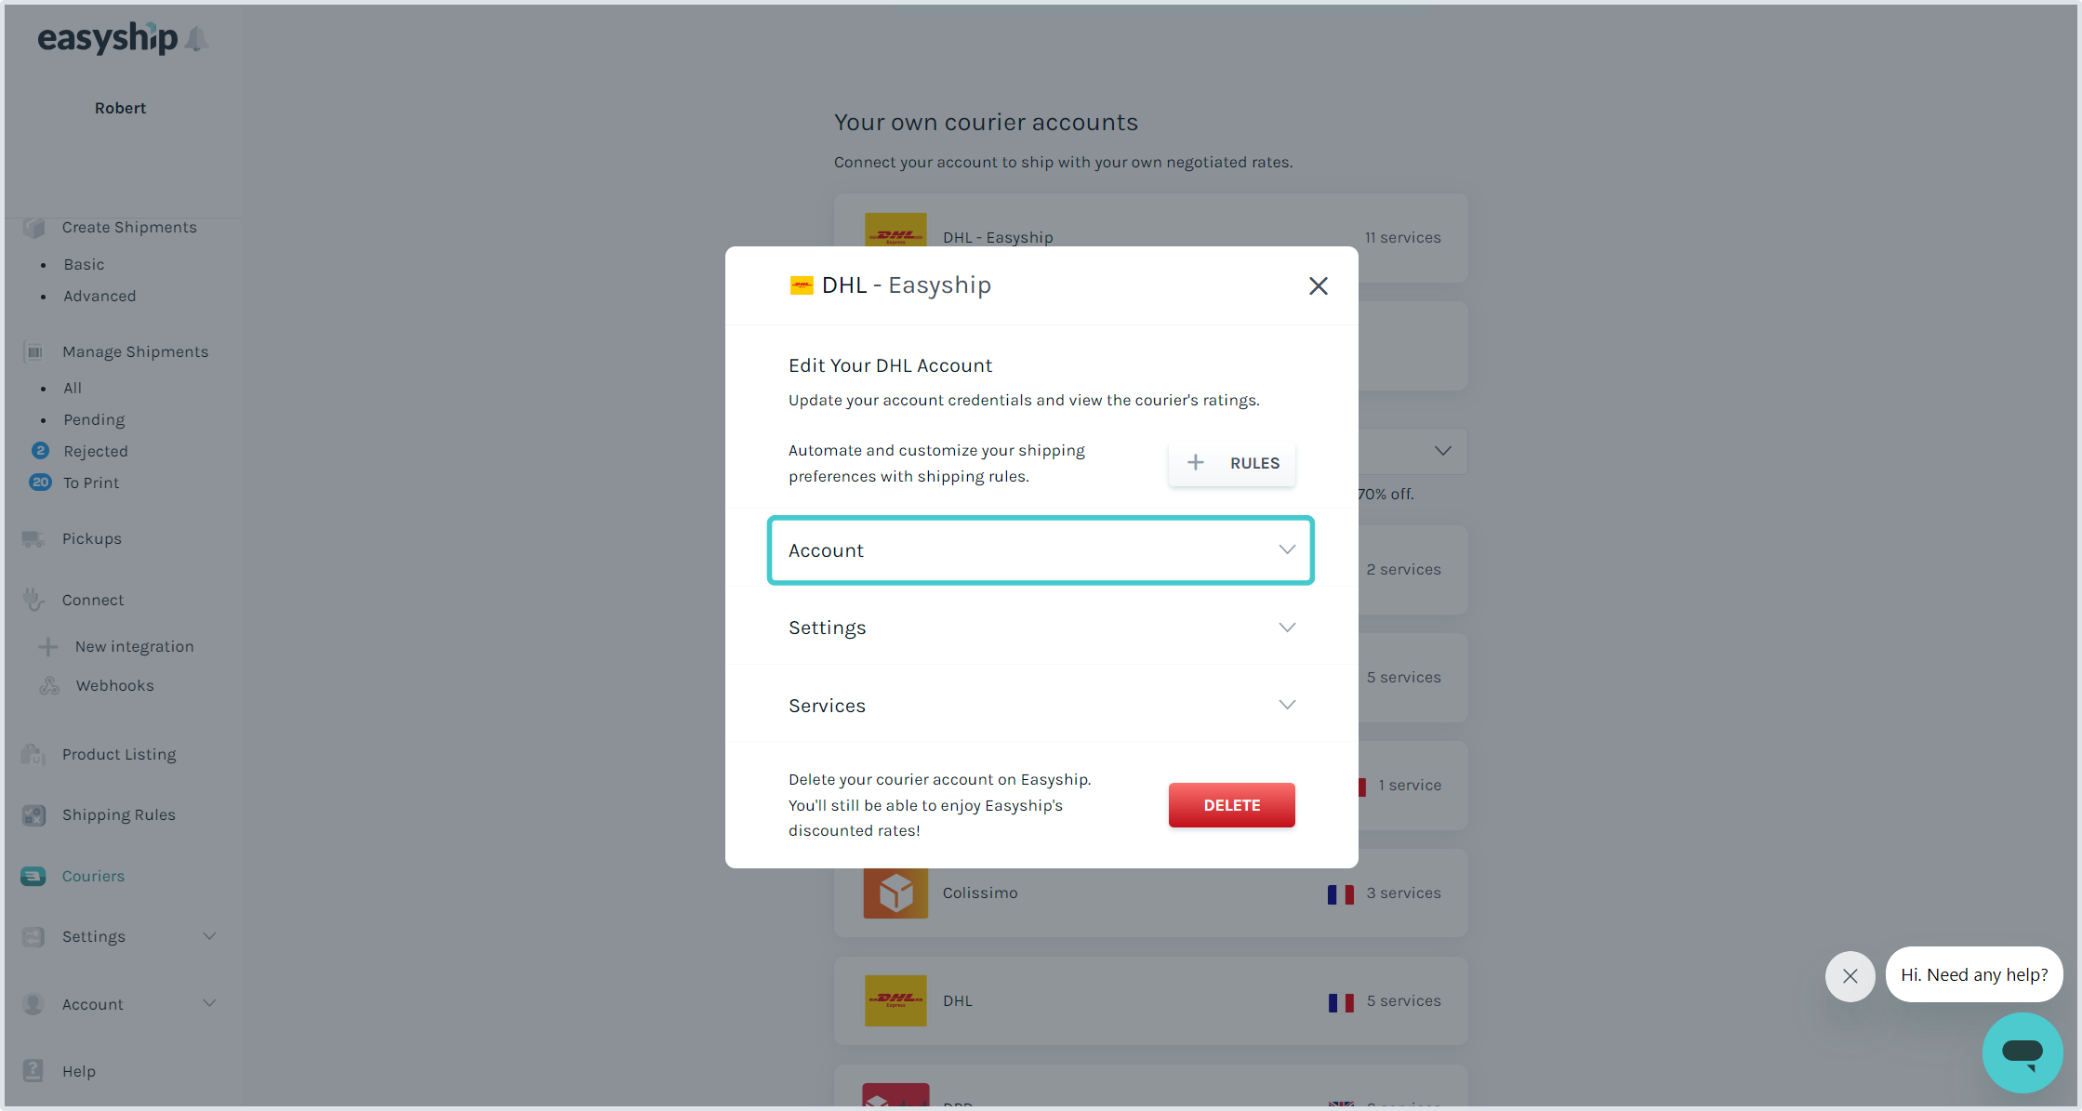This screenshot has width=2082, height=1111.
Task: Add shipping RULES button
Action: coord(1231,463)
